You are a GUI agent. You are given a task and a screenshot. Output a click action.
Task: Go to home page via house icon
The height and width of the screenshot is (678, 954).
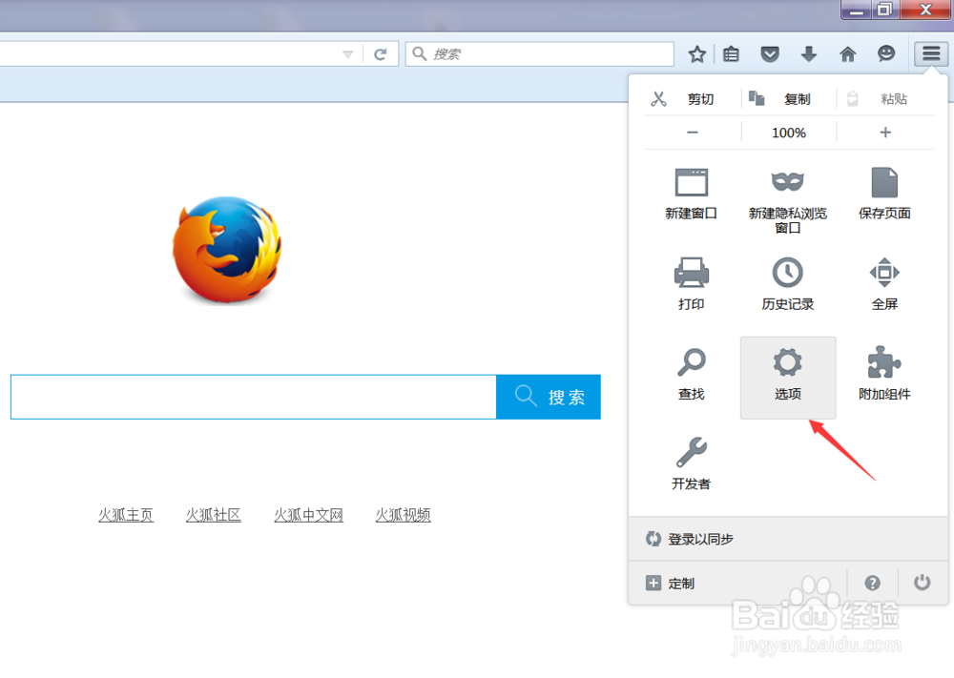(847, 54)
